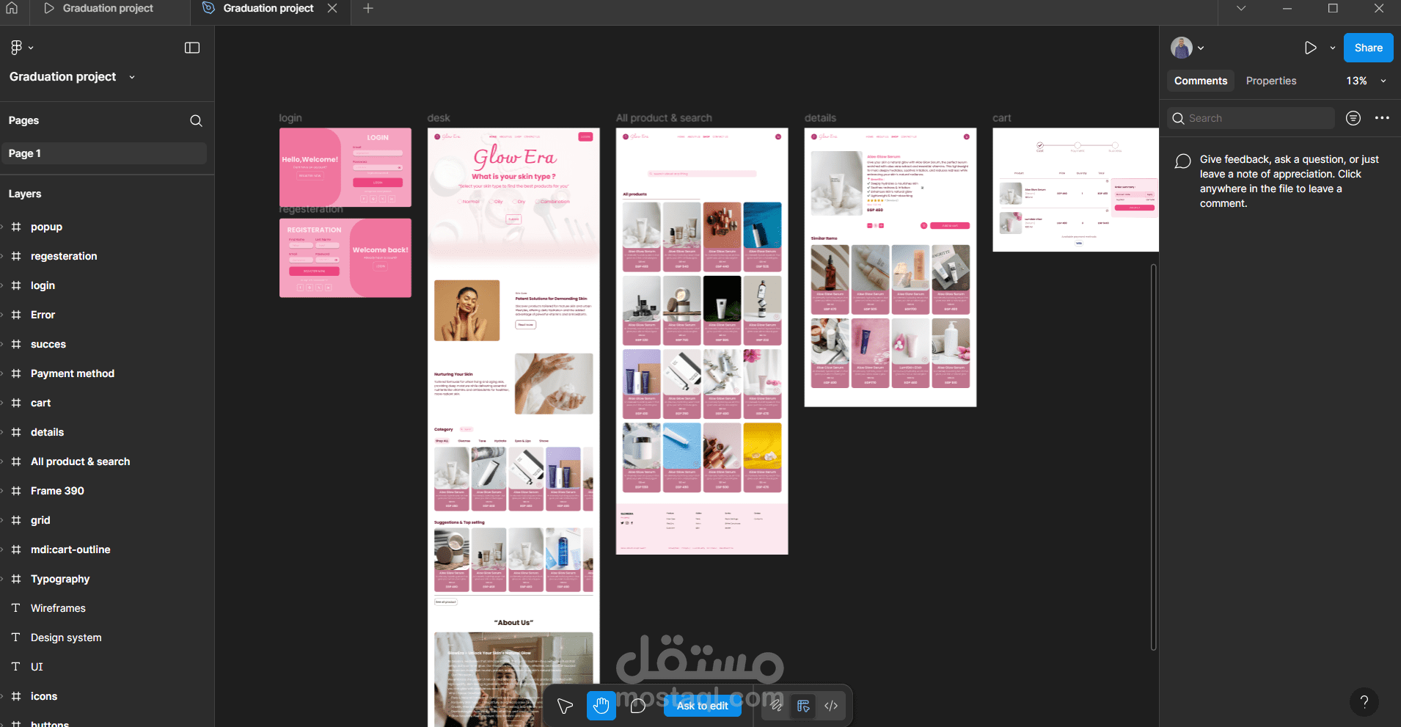
Task: Click the details frame label on canvas
Action: click(x=820, y=118)
